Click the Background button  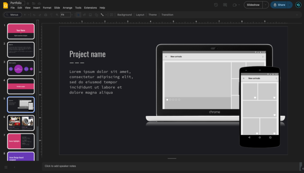[124, 15]
